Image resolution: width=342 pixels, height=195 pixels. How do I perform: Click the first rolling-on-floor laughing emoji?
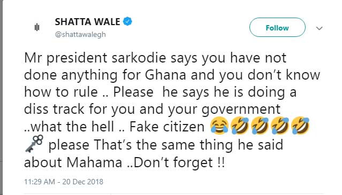240,126
